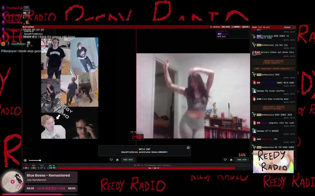This screenshot has height=196, width=315.
Task: Click the 'No SFX or TTS messages sent recently' status
Action: (153, 165)
